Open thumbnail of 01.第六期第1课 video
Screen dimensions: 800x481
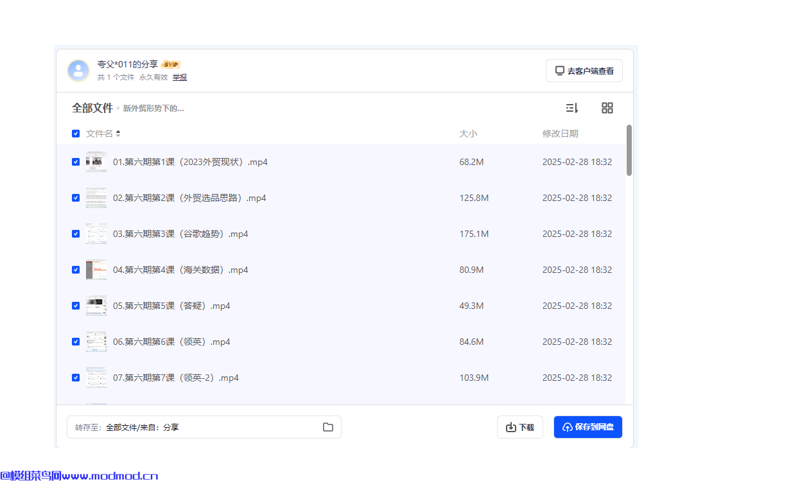pyautogui.click(x=96, y=162)
